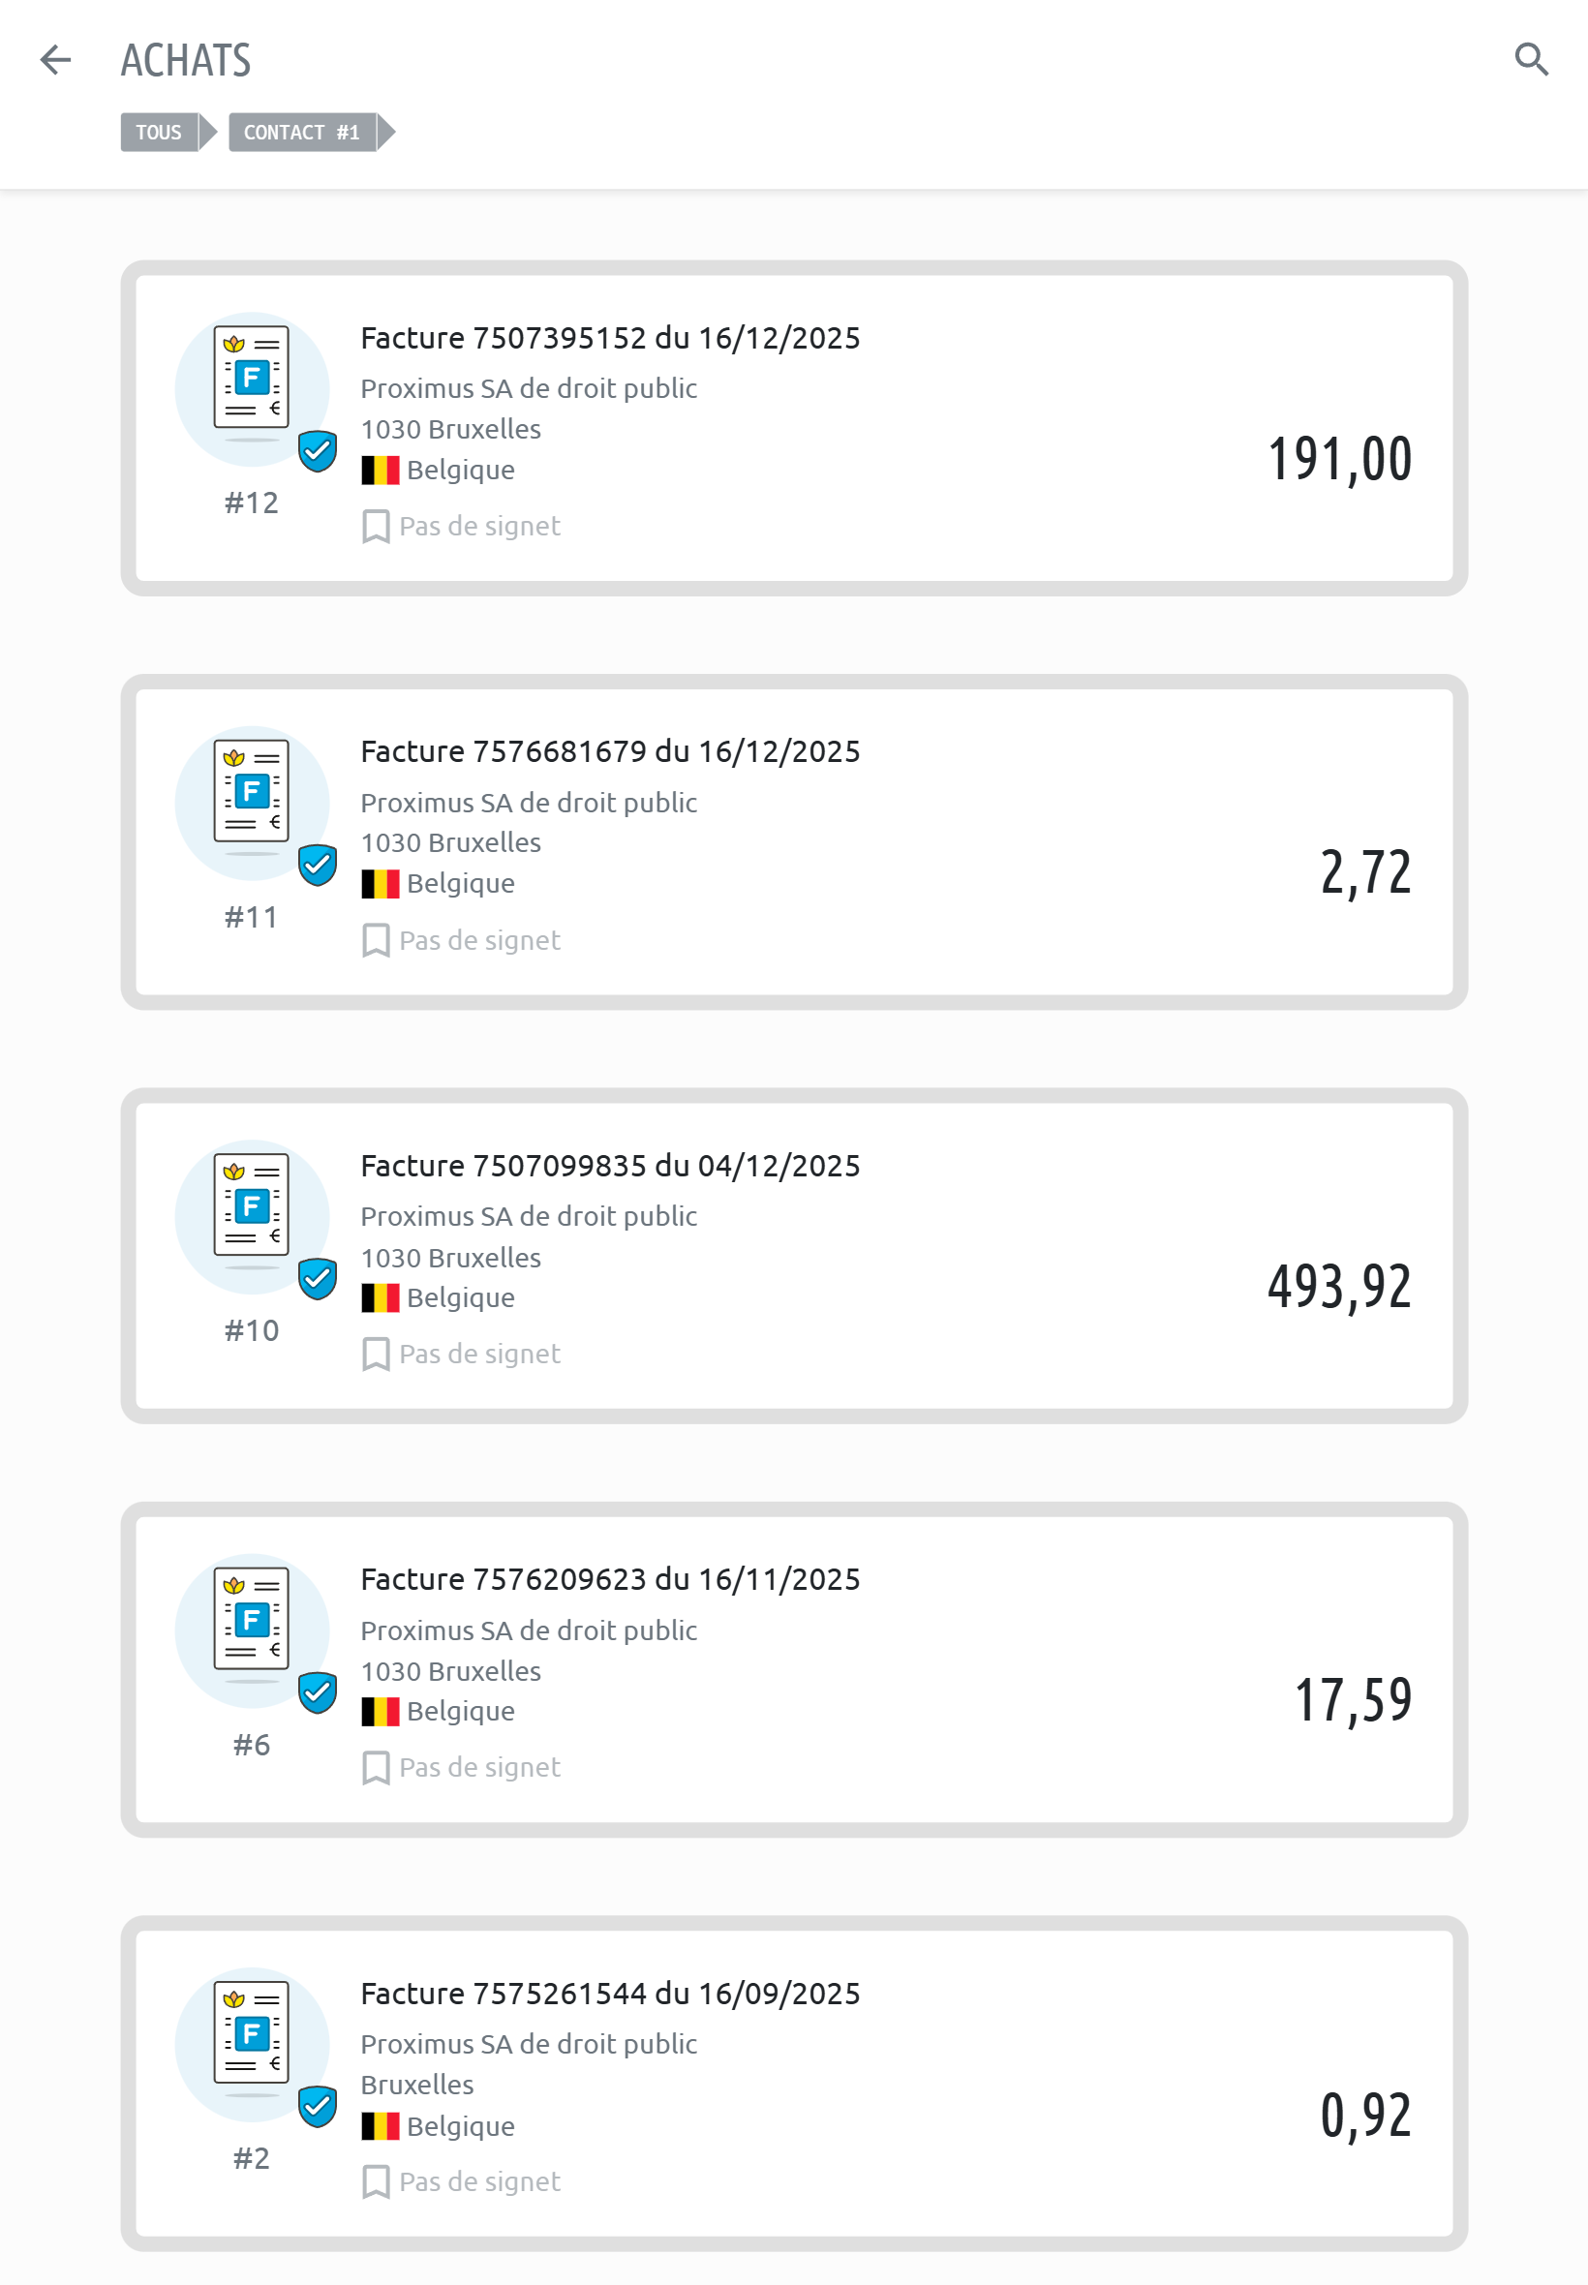
Task: Click the invoice icon labeled #10
Action: [x=252, y=1210]
